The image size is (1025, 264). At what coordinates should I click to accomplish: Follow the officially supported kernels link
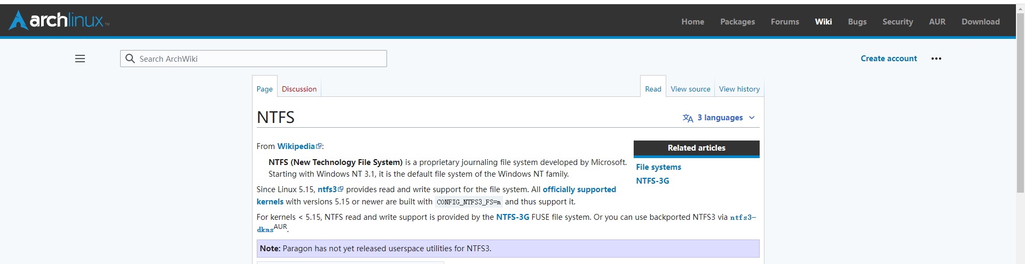[579, 189]
